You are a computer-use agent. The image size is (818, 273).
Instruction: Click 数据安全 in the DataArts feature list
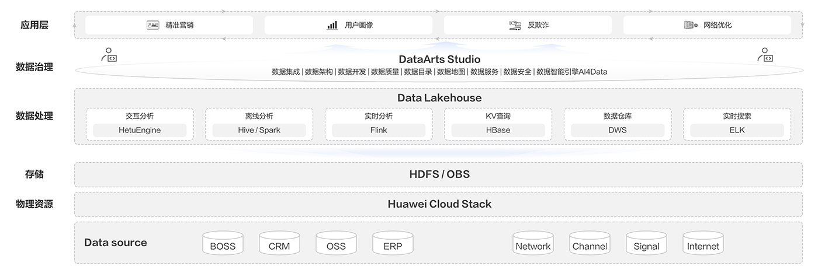[x=518, y=72]
